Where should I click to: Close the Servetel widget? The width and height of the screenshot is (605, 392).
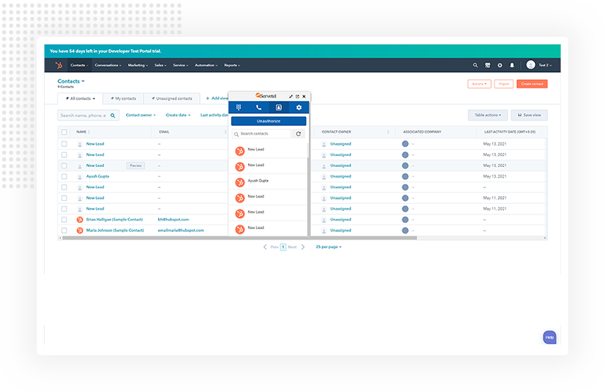pos(304,96)
